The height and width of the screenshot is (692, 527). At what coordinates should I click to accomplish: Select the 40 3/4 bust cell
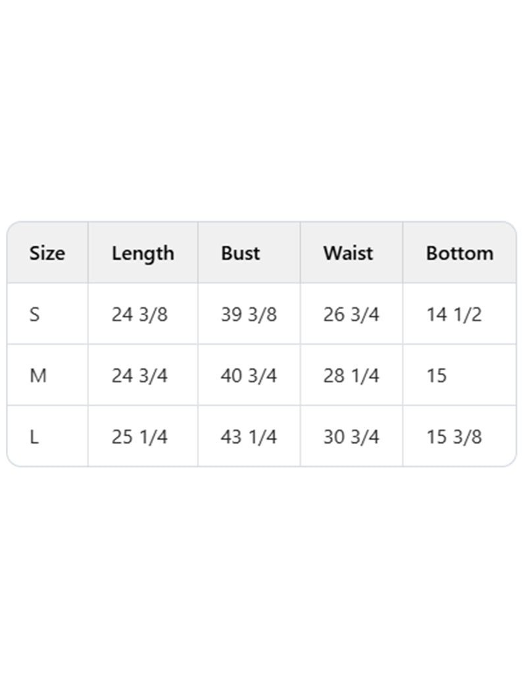click(248, 376)
